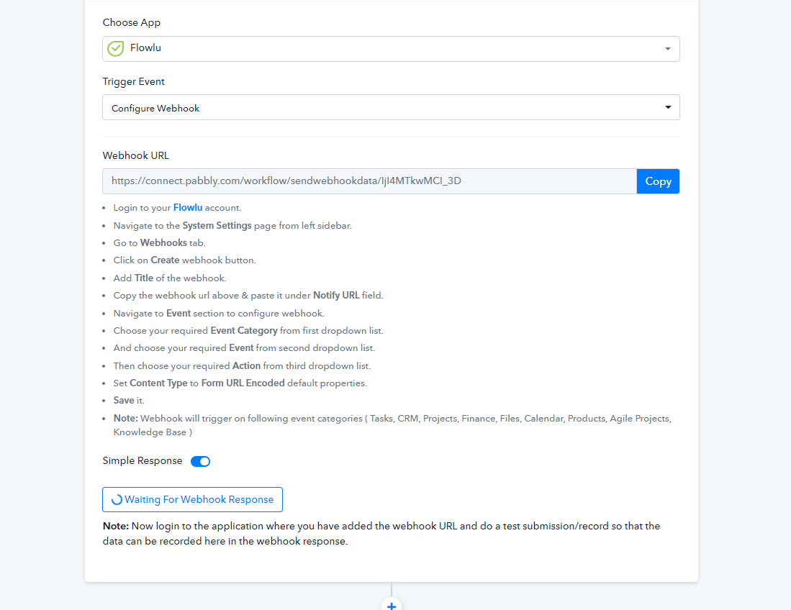Click the plus icon to add a step
Viewport: 791px width, 610px height.
(392, 606)
